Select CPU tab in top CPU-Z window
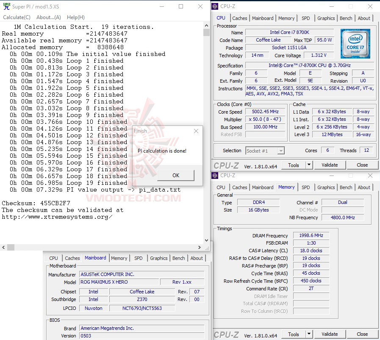Viewport: 380px width, 340px height. tap(221, 18)
